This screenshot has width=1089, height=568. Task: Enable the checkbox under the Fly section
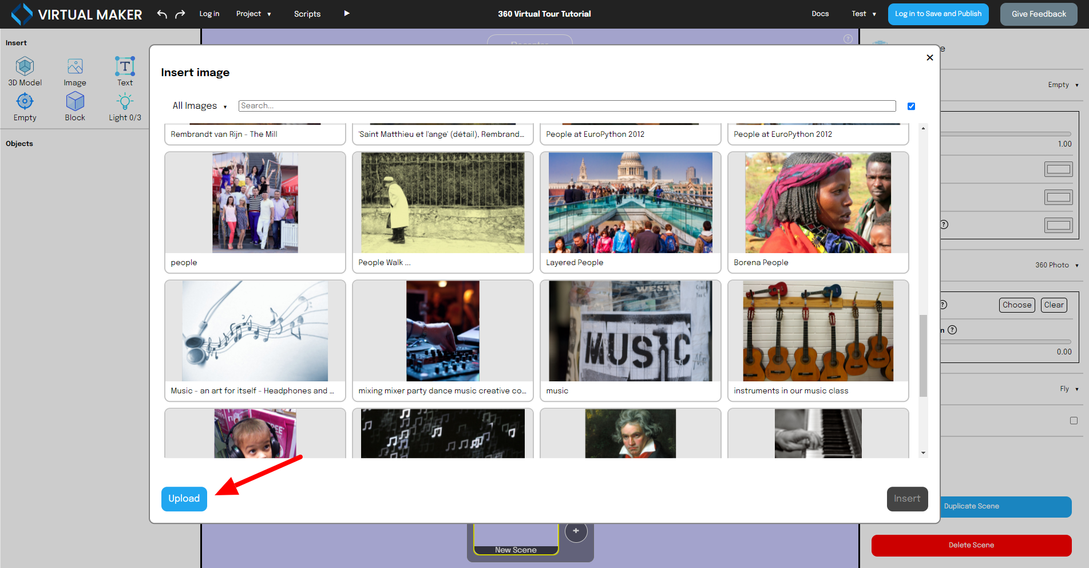[x=1073, y=421]
